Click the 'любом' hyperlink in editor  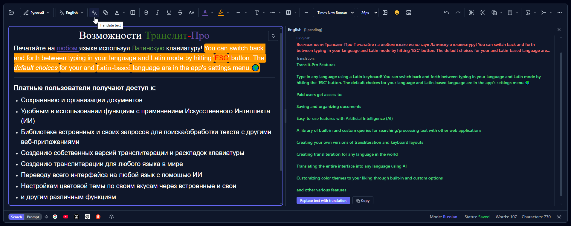click(68, 48)
